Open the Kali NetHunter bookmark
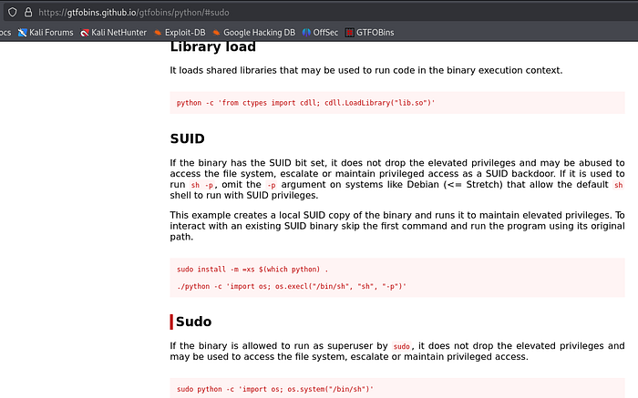638x398 pixels. [x=114, y=33]
